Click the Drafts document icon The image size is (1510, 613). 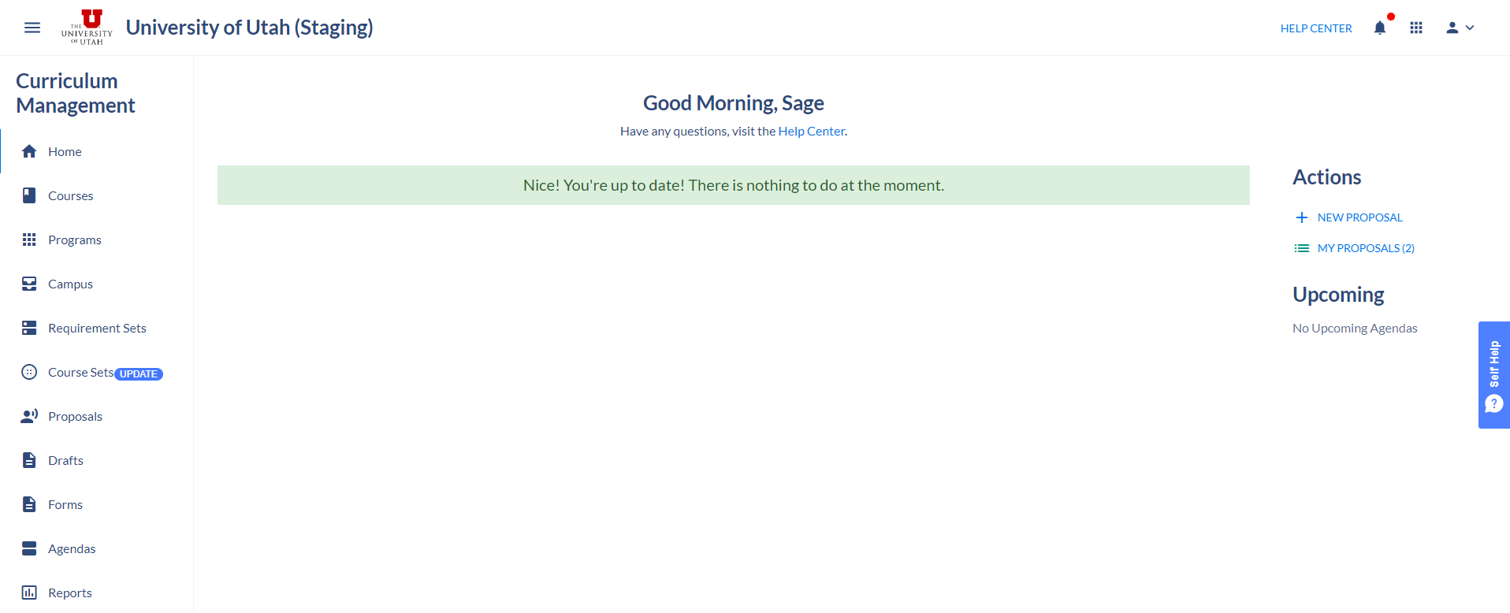(29, 460)
